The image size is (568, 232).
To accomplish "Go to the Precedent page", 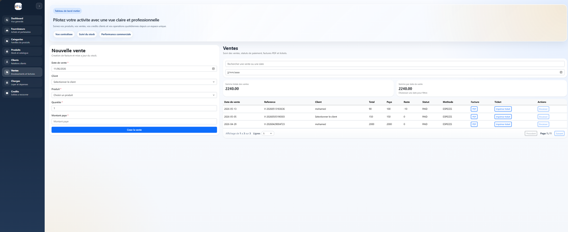I will [531, 133].
